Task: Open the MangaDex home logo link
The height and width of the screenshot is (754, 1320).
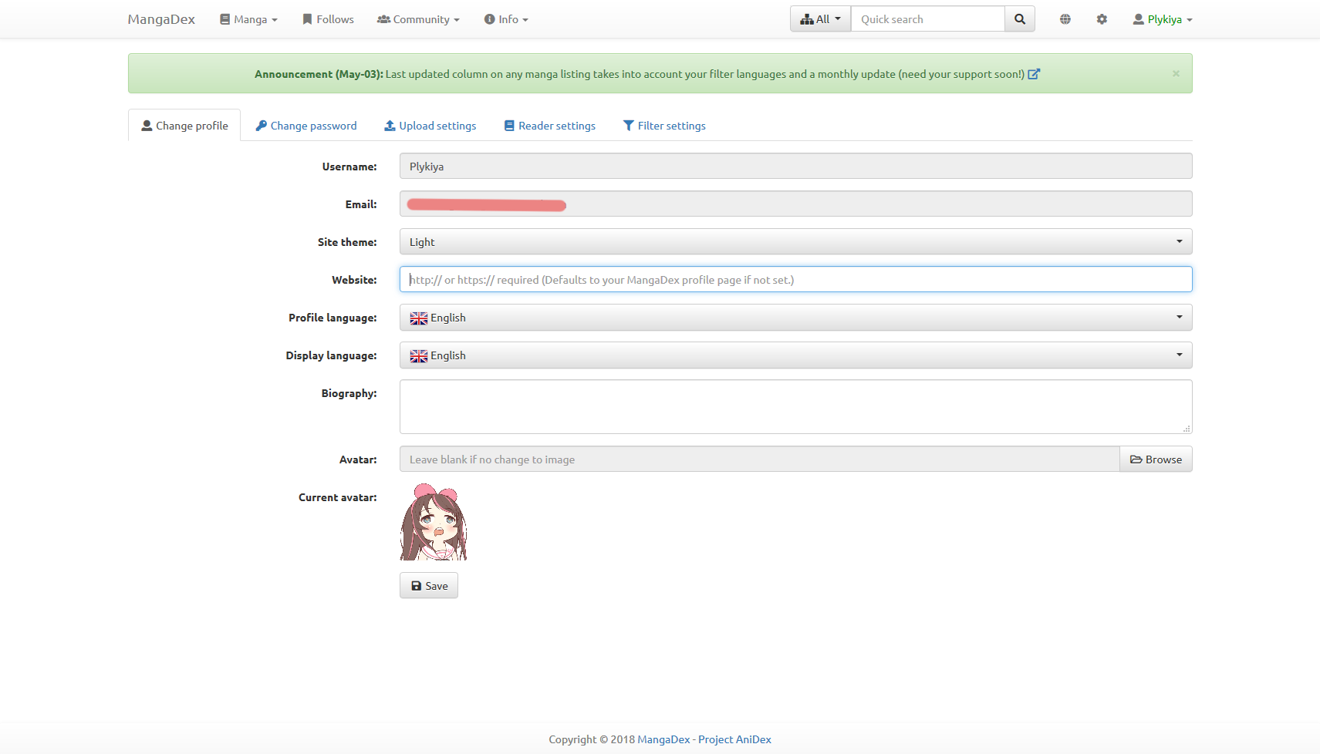Action: 161,19
